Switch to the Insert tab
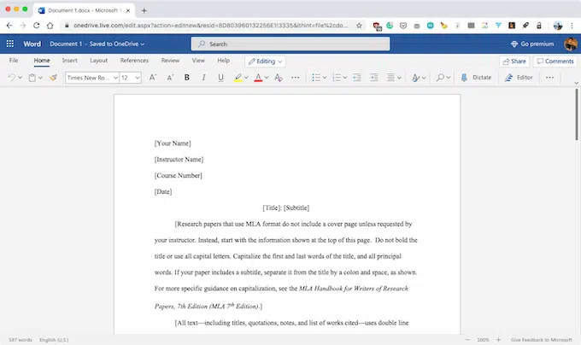This screenshot has height=345, width=581. point(70,61)
